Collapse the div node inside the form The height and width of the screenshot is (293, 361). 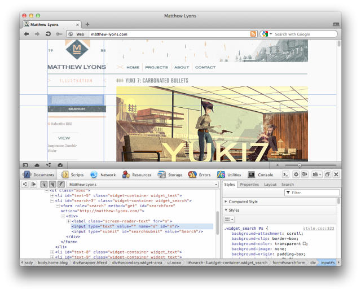pyautogui.click(x=63, y=216)
